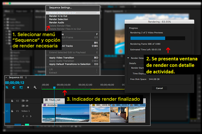Collapse the Render Details disclosure triangle

(128, 58)
